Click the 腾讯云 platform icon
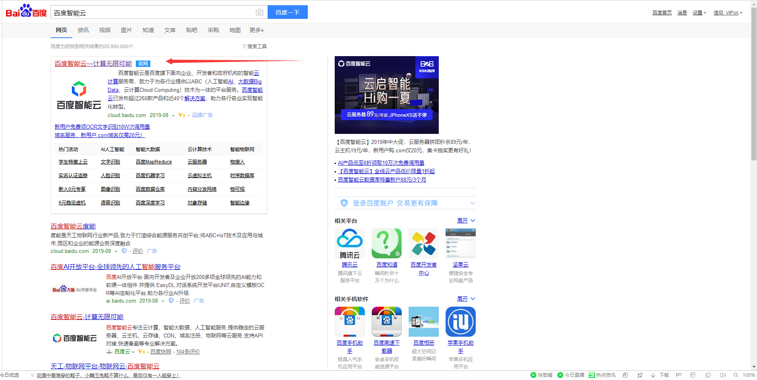Screen dimensions: 757x380 [x=350, y=243]
